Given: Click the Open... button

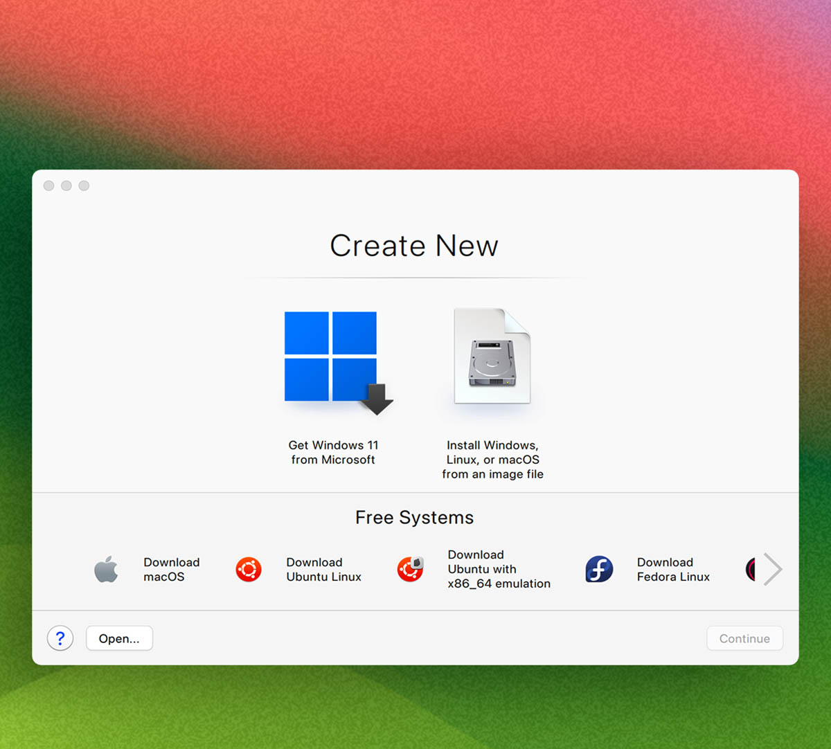Looking at the screenshot, I should [119, 638].
